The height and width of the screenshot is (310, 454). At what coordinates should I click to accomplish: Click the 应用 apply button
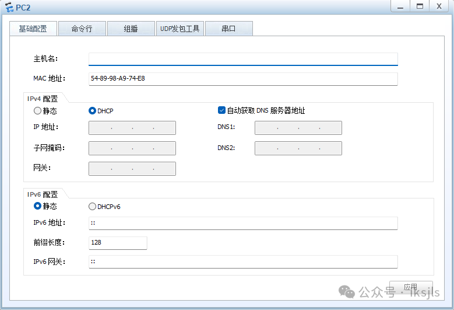[411, 287]
